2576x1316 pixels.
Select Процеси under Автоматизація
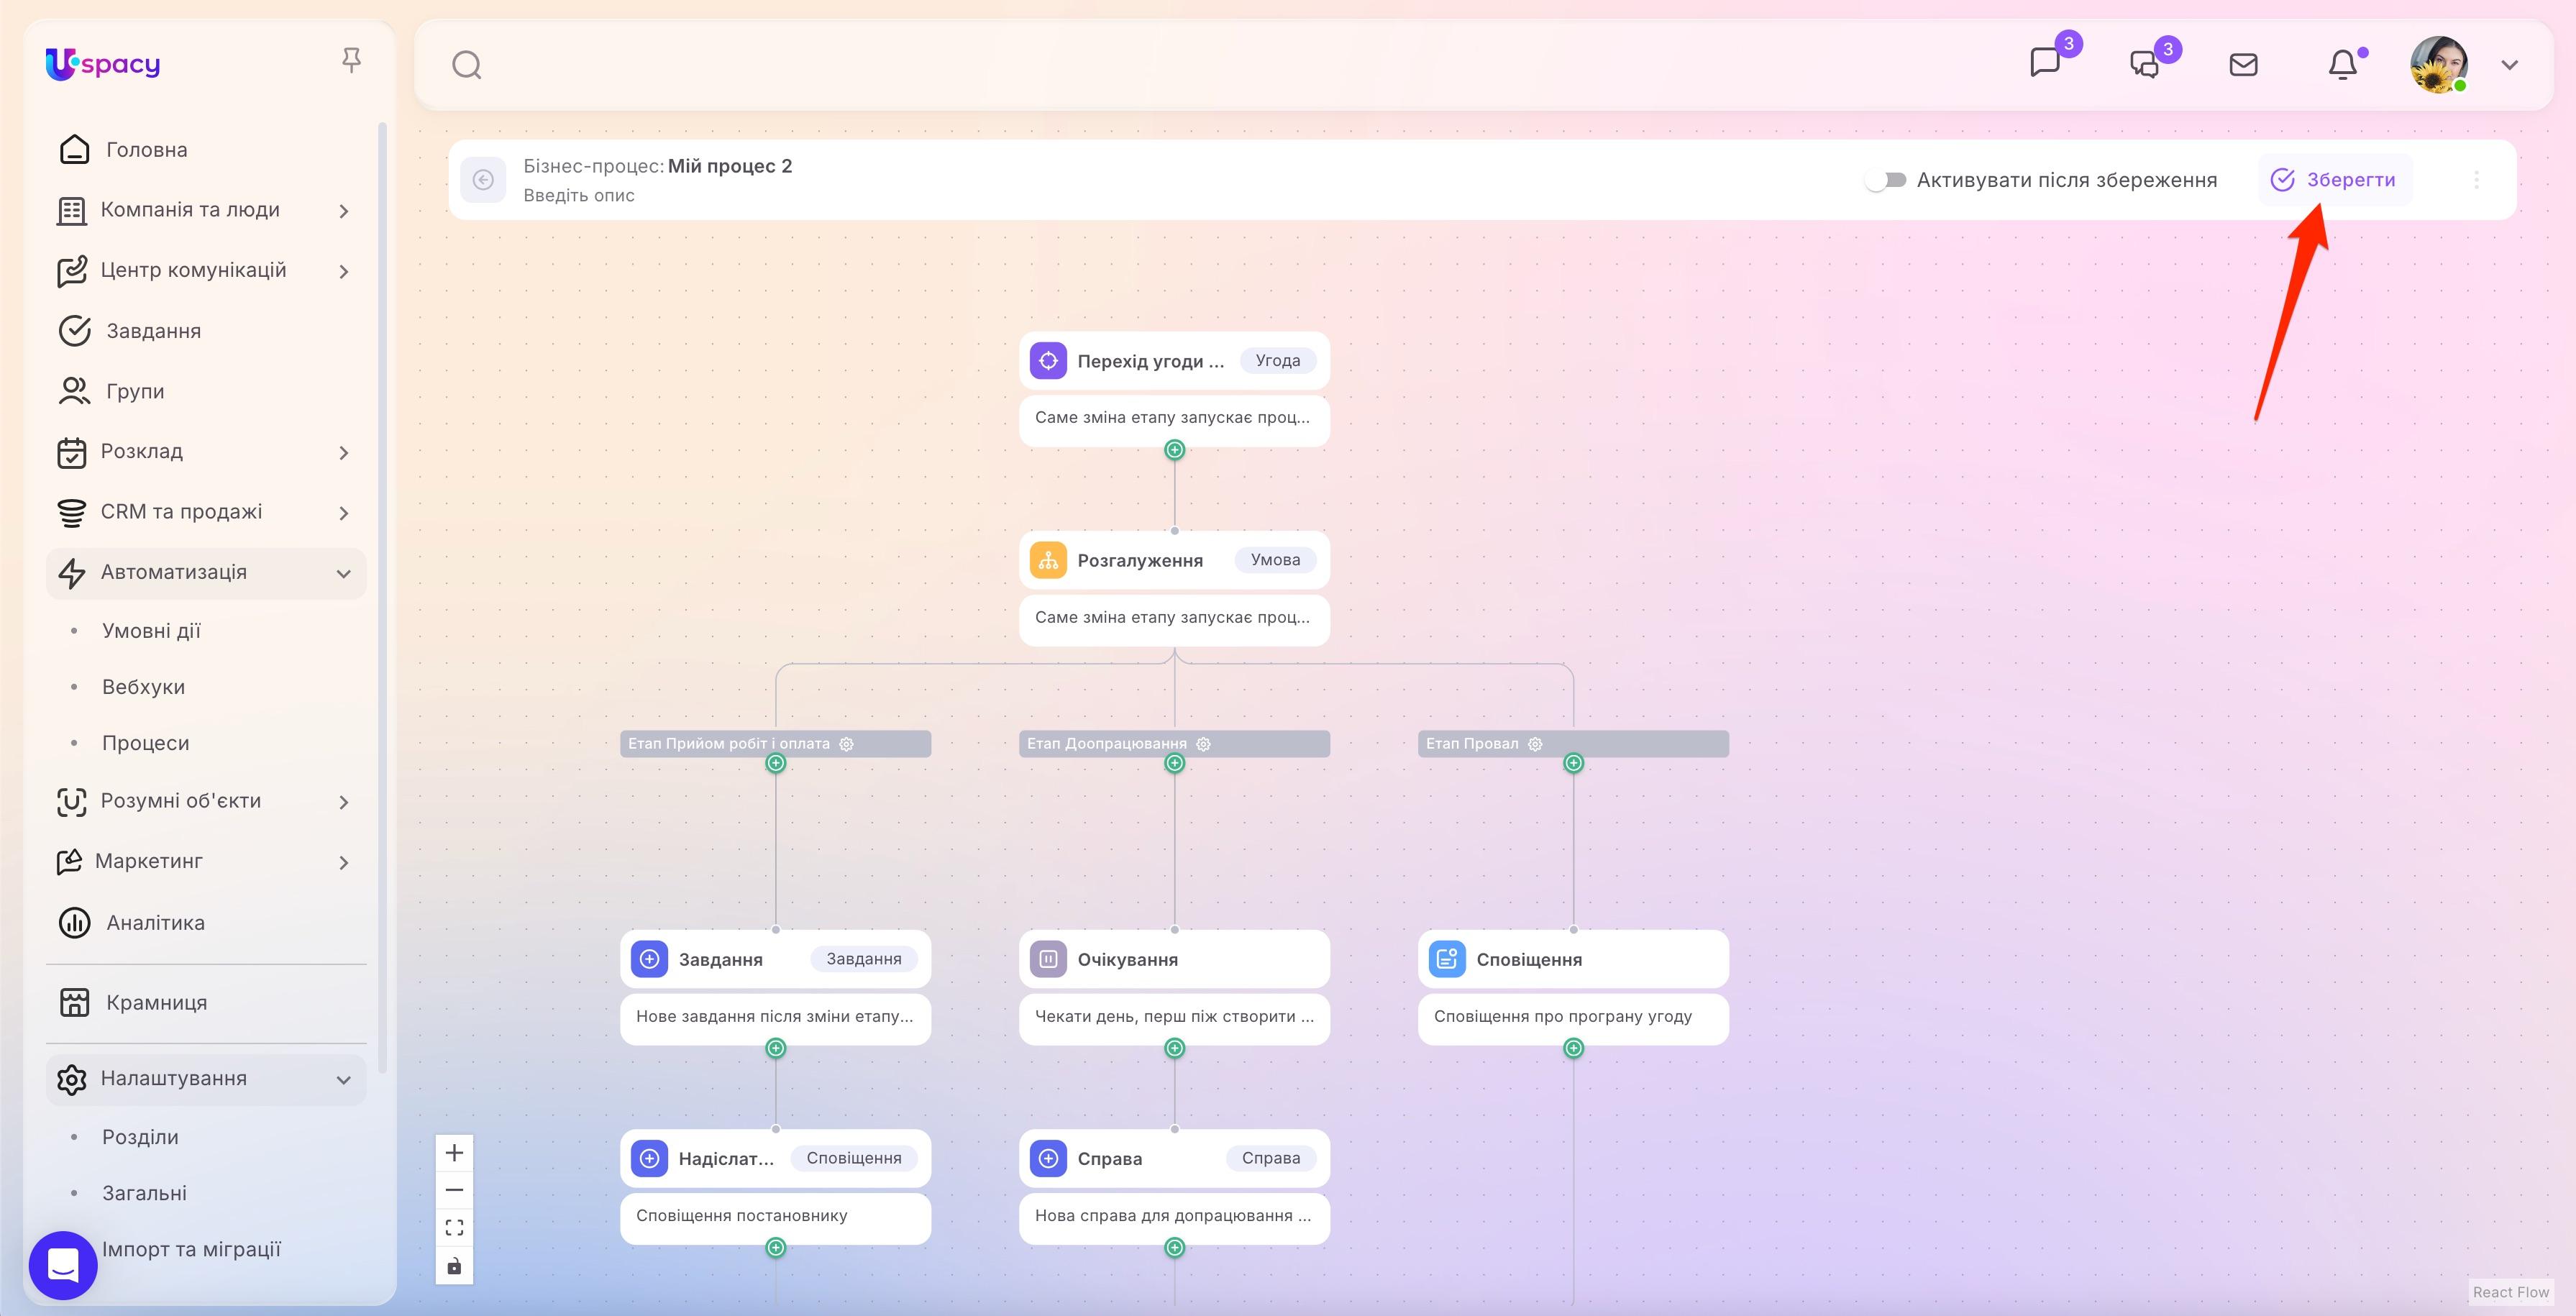tap(145, 742)
